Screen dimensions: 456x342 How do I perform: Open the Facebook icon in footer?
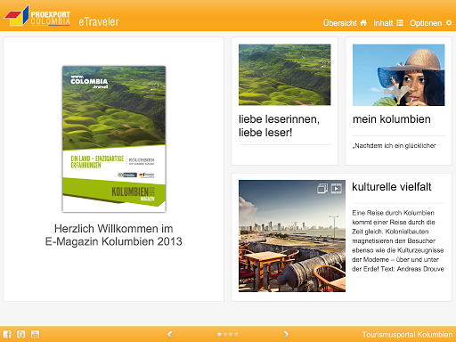(7, 334)
